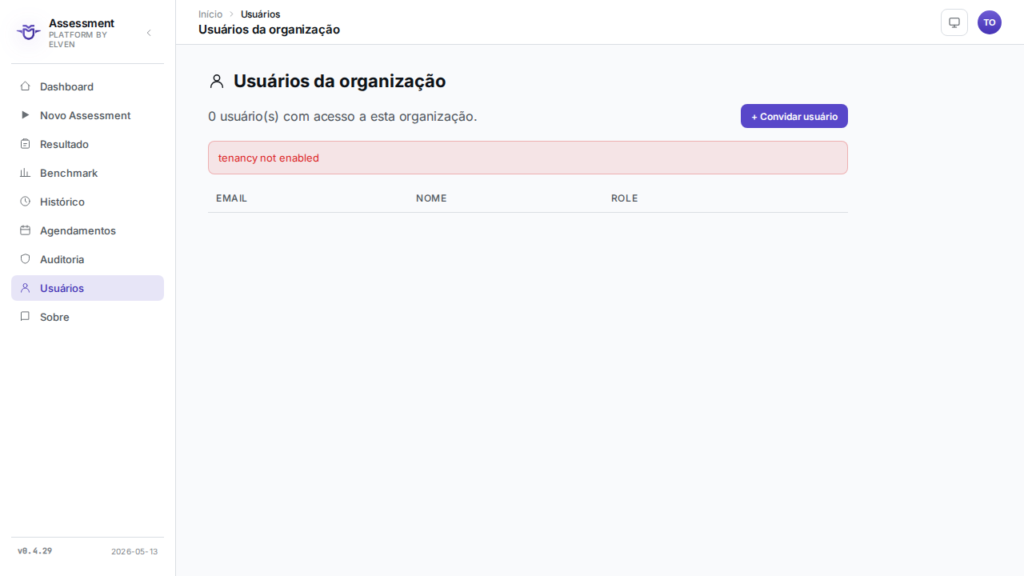Click the ROLE column header
The height and width of the screenshot is (576, 1024).
coord(625,198)
